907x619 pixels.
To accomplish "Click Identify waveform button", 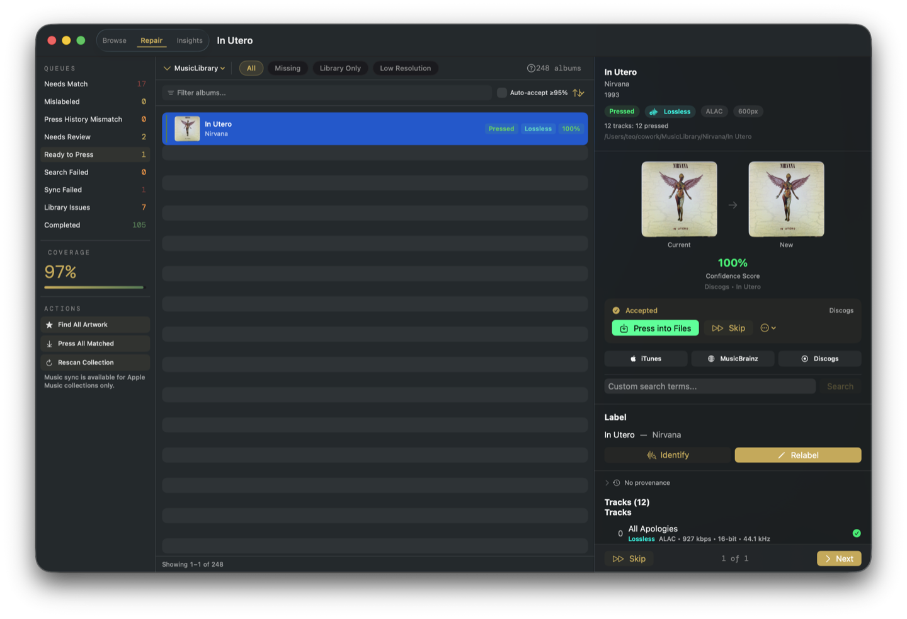I will pos(668,455).
